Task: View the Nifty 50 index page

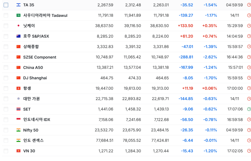Action: [x=31, y=130]
